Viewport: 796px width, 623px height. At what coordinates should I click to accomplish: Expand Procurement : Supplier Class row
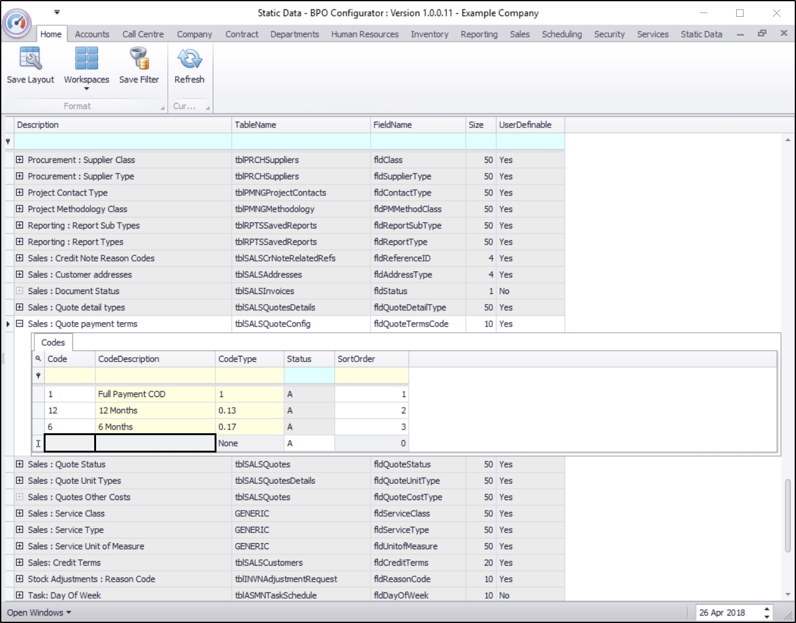pos(20,160)
